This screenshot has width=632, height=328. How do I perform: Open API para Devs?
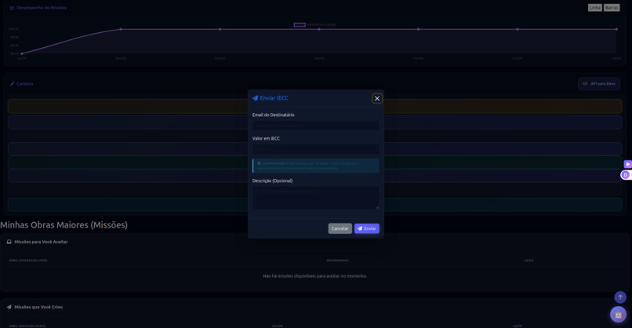click(599, 83)
